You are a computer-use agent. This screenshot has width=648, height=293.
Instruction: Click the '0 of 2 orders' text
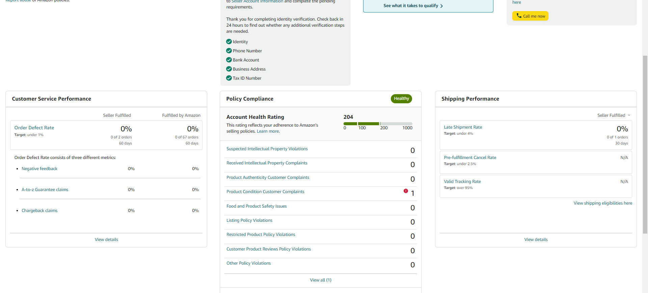click(x=121, y=137)
